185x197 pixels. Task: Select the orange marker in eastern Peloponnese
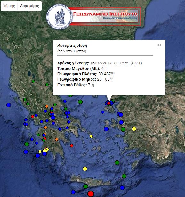pos(57,139)
